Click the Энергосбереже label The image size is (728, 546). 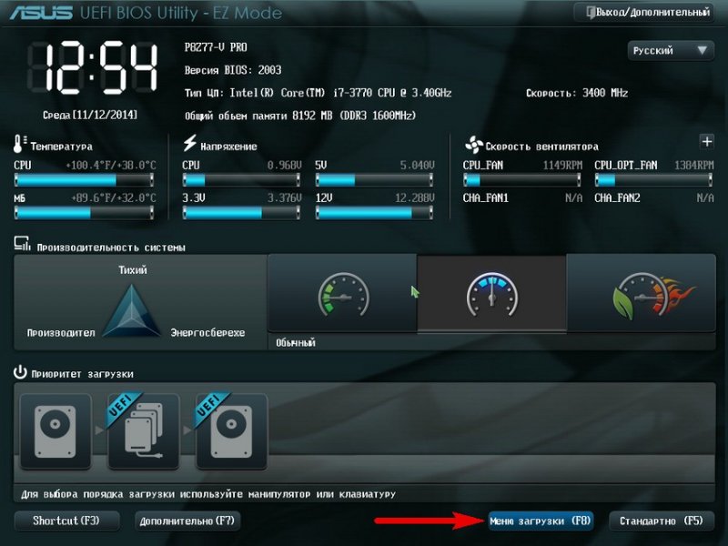coord(207,333)
